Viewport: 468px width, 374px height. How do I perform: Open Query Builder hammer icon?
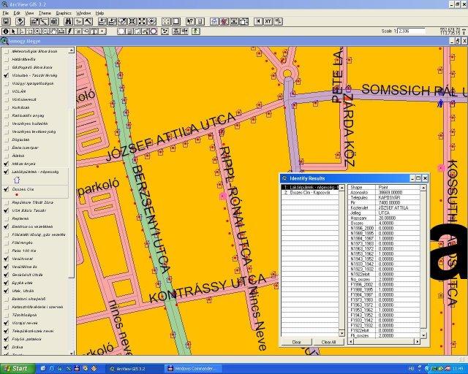tap(86, 22)
